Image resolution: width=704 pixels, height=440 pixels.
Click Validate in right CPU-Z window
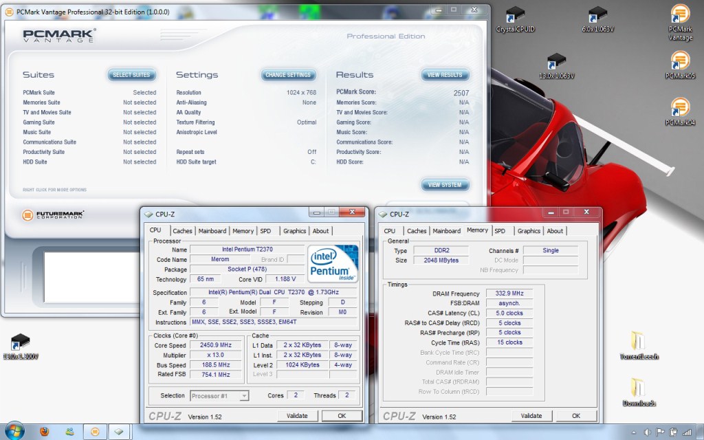(x=531, y=416)
